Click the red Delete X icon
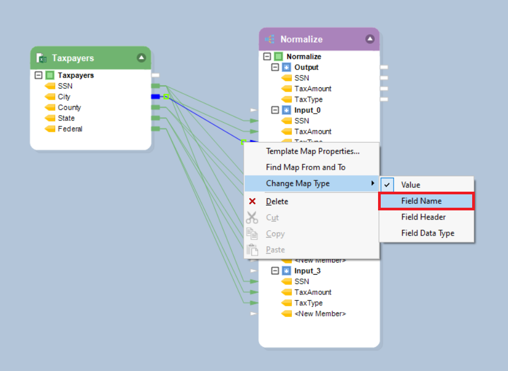 click(252, 201)
